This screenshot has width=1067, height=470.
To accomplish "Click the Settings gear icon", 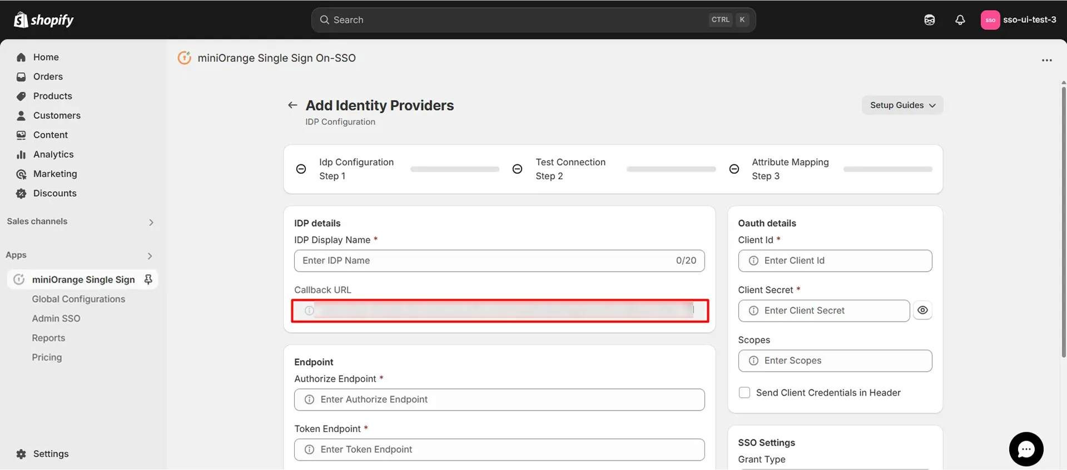I will (x=21, y=454).
